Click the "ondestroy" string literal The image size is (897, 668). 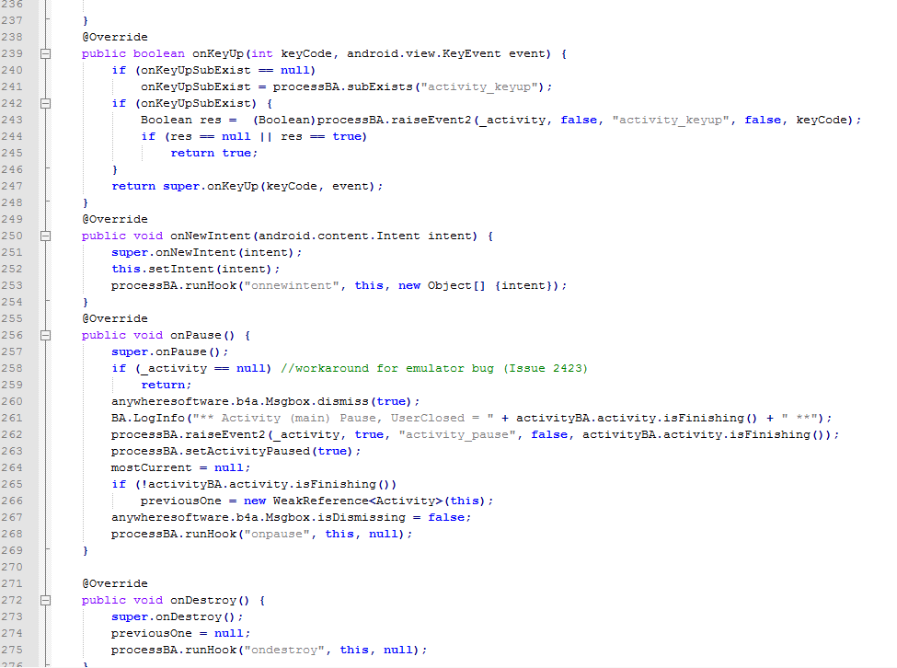click(x=284, y=650)
